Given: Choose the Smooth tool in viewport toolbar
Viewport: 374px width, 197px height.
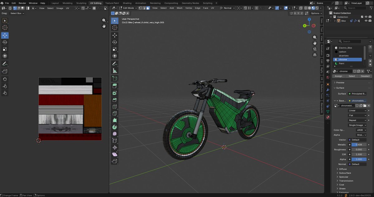Looking at the screenshot, I should (114, 134).
